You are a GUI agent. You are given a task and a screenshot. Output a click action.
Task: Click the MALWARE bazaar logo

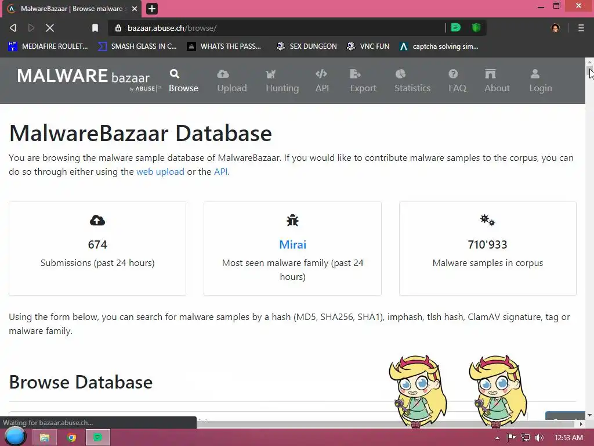point(89,79)
